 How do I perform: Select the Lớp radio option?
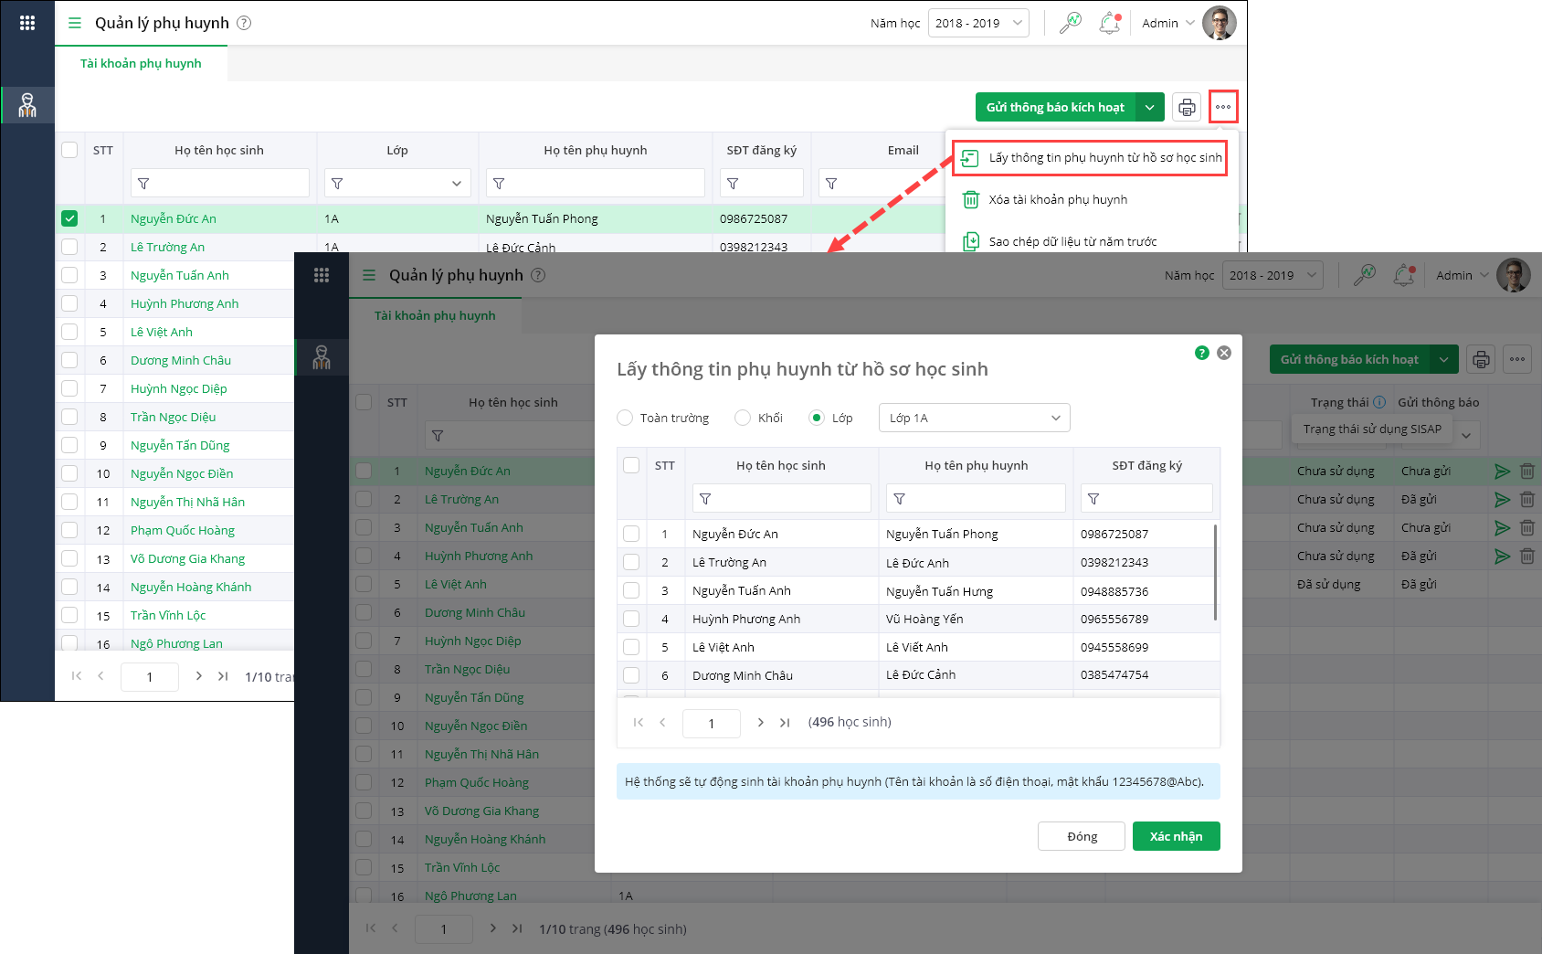817,418
